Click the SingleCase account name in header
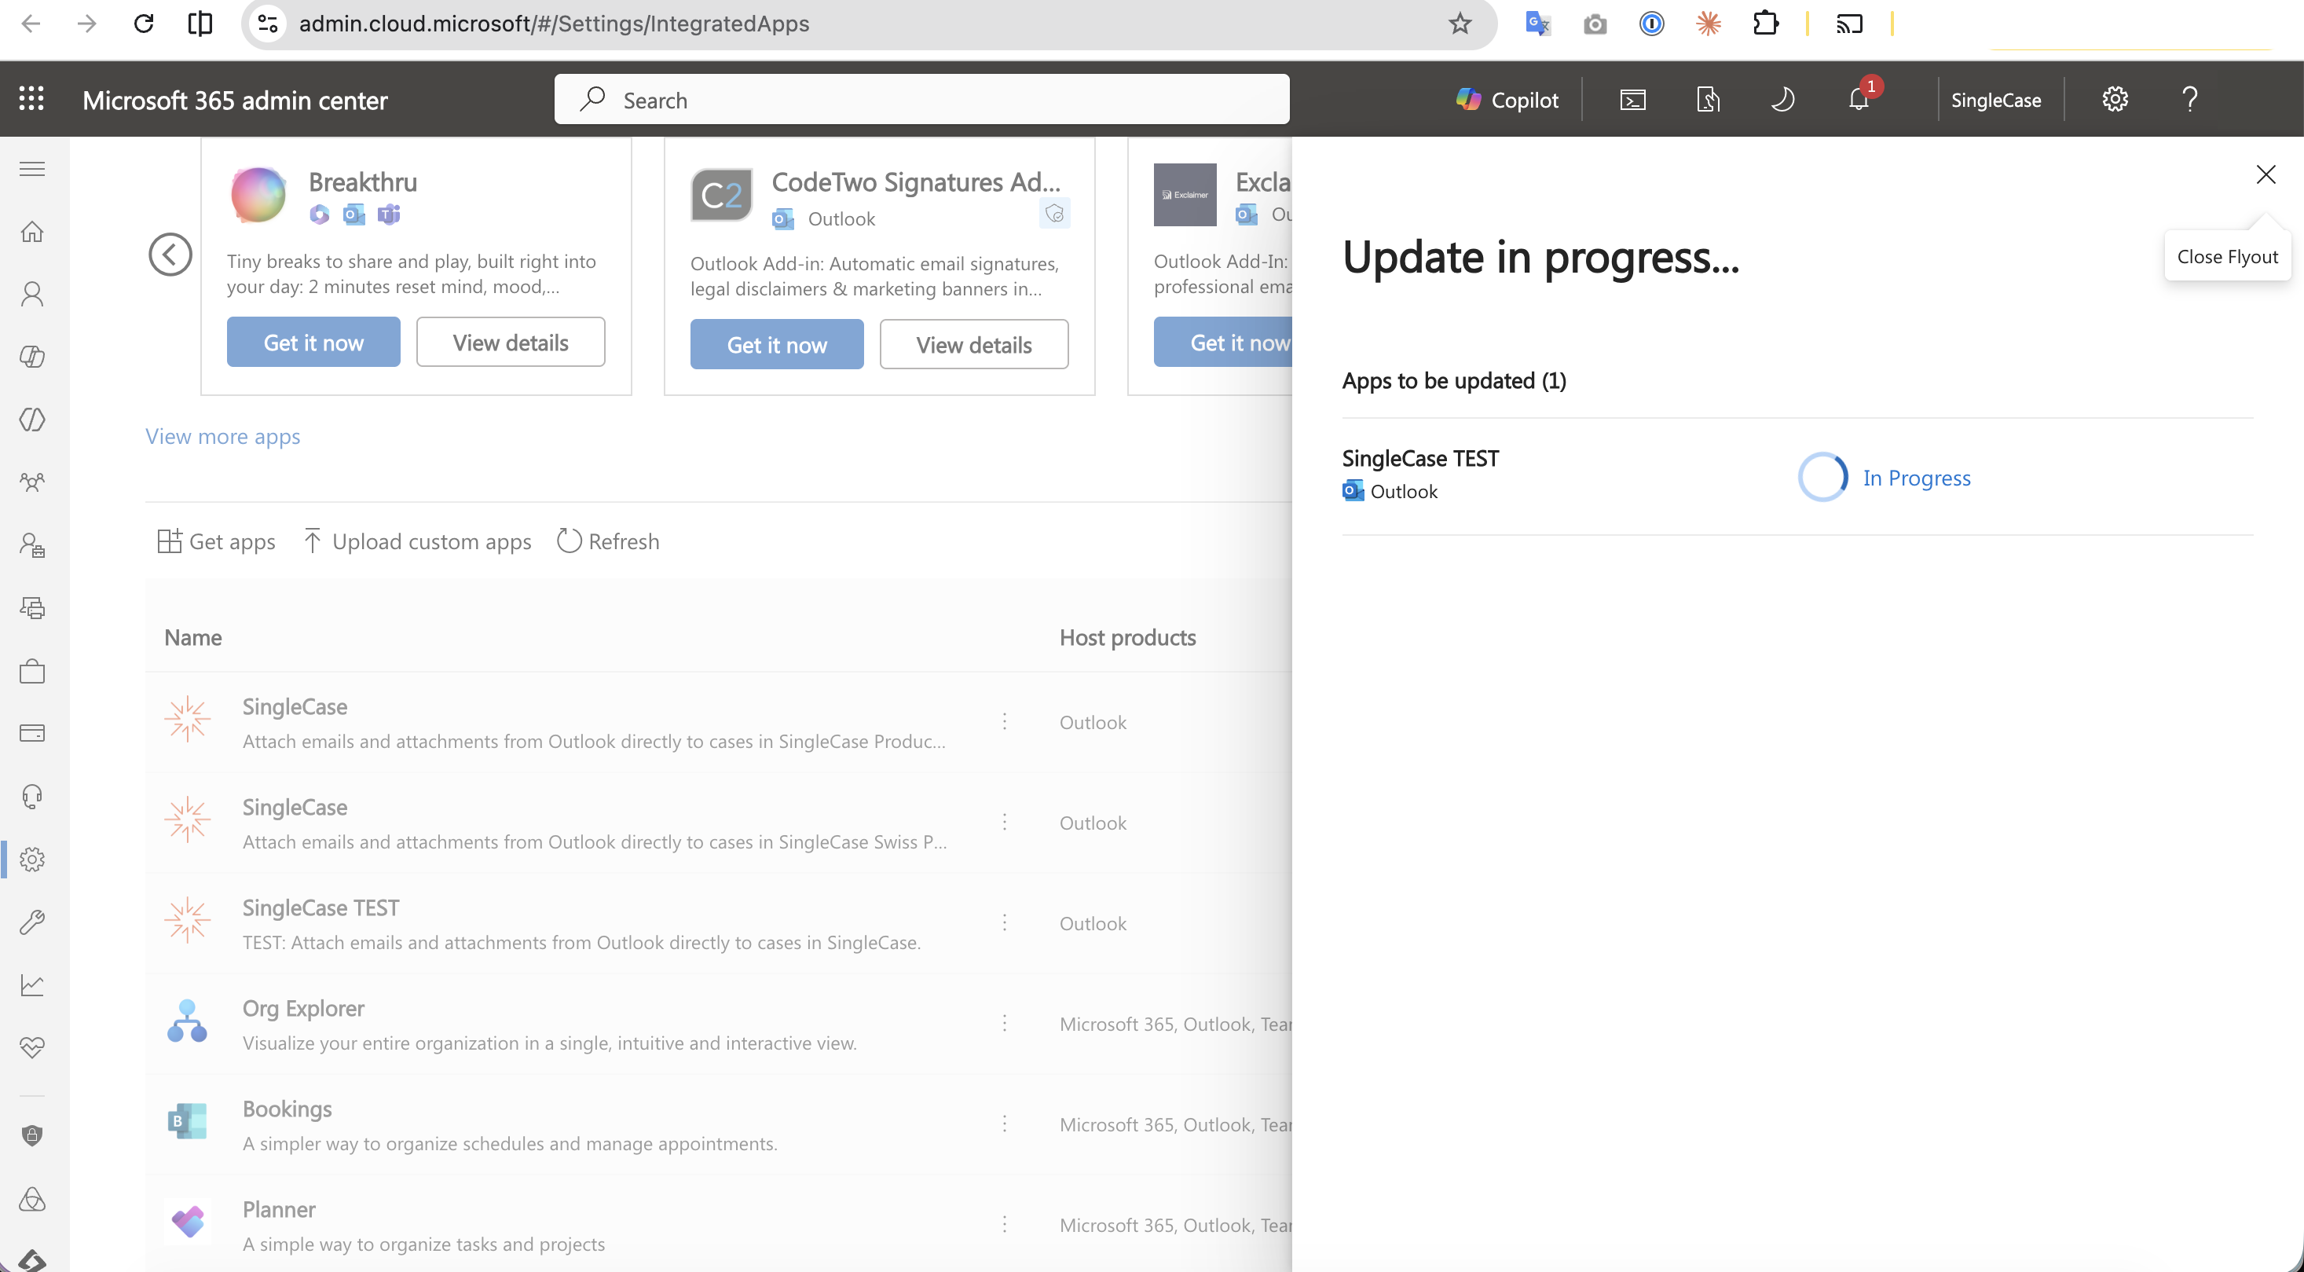 tap(1995, 101)
